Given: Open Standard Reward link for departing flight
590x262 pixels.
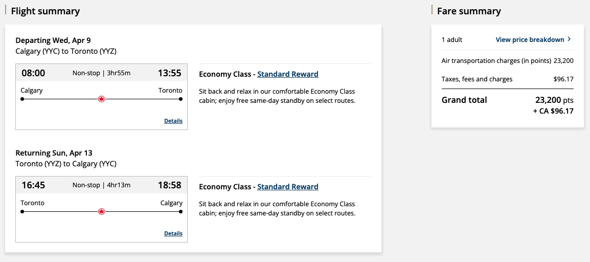Looking at the screenshot, I should click(288, 74).
